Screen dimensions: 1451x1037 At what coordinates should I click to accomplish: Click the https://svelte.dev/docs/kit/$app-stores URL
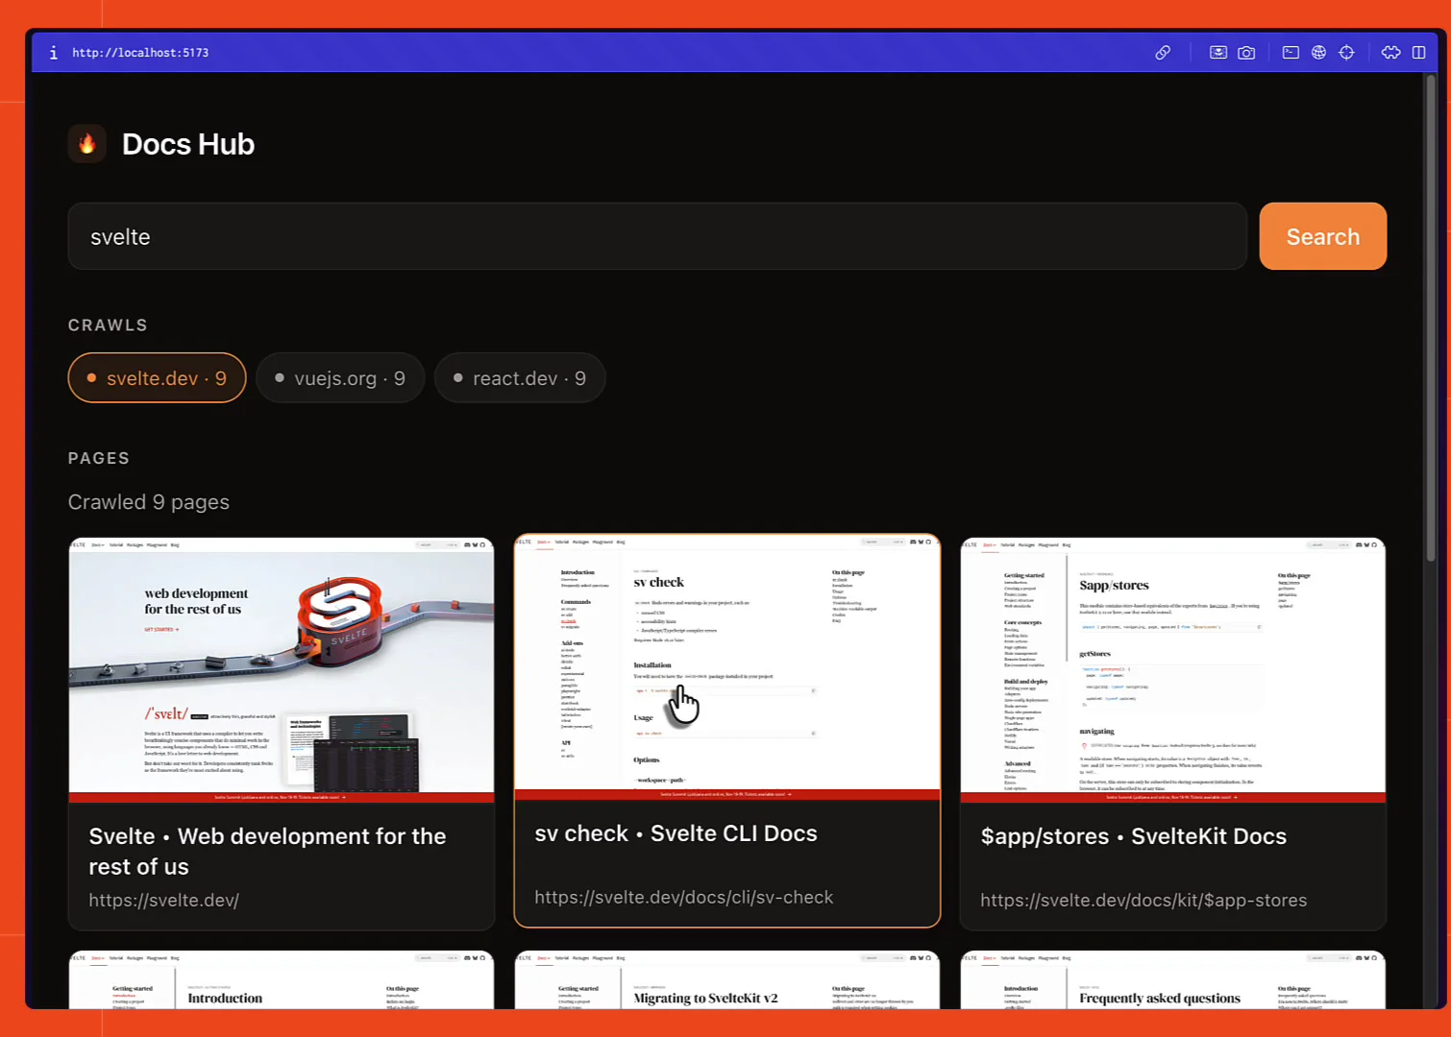1144,901
